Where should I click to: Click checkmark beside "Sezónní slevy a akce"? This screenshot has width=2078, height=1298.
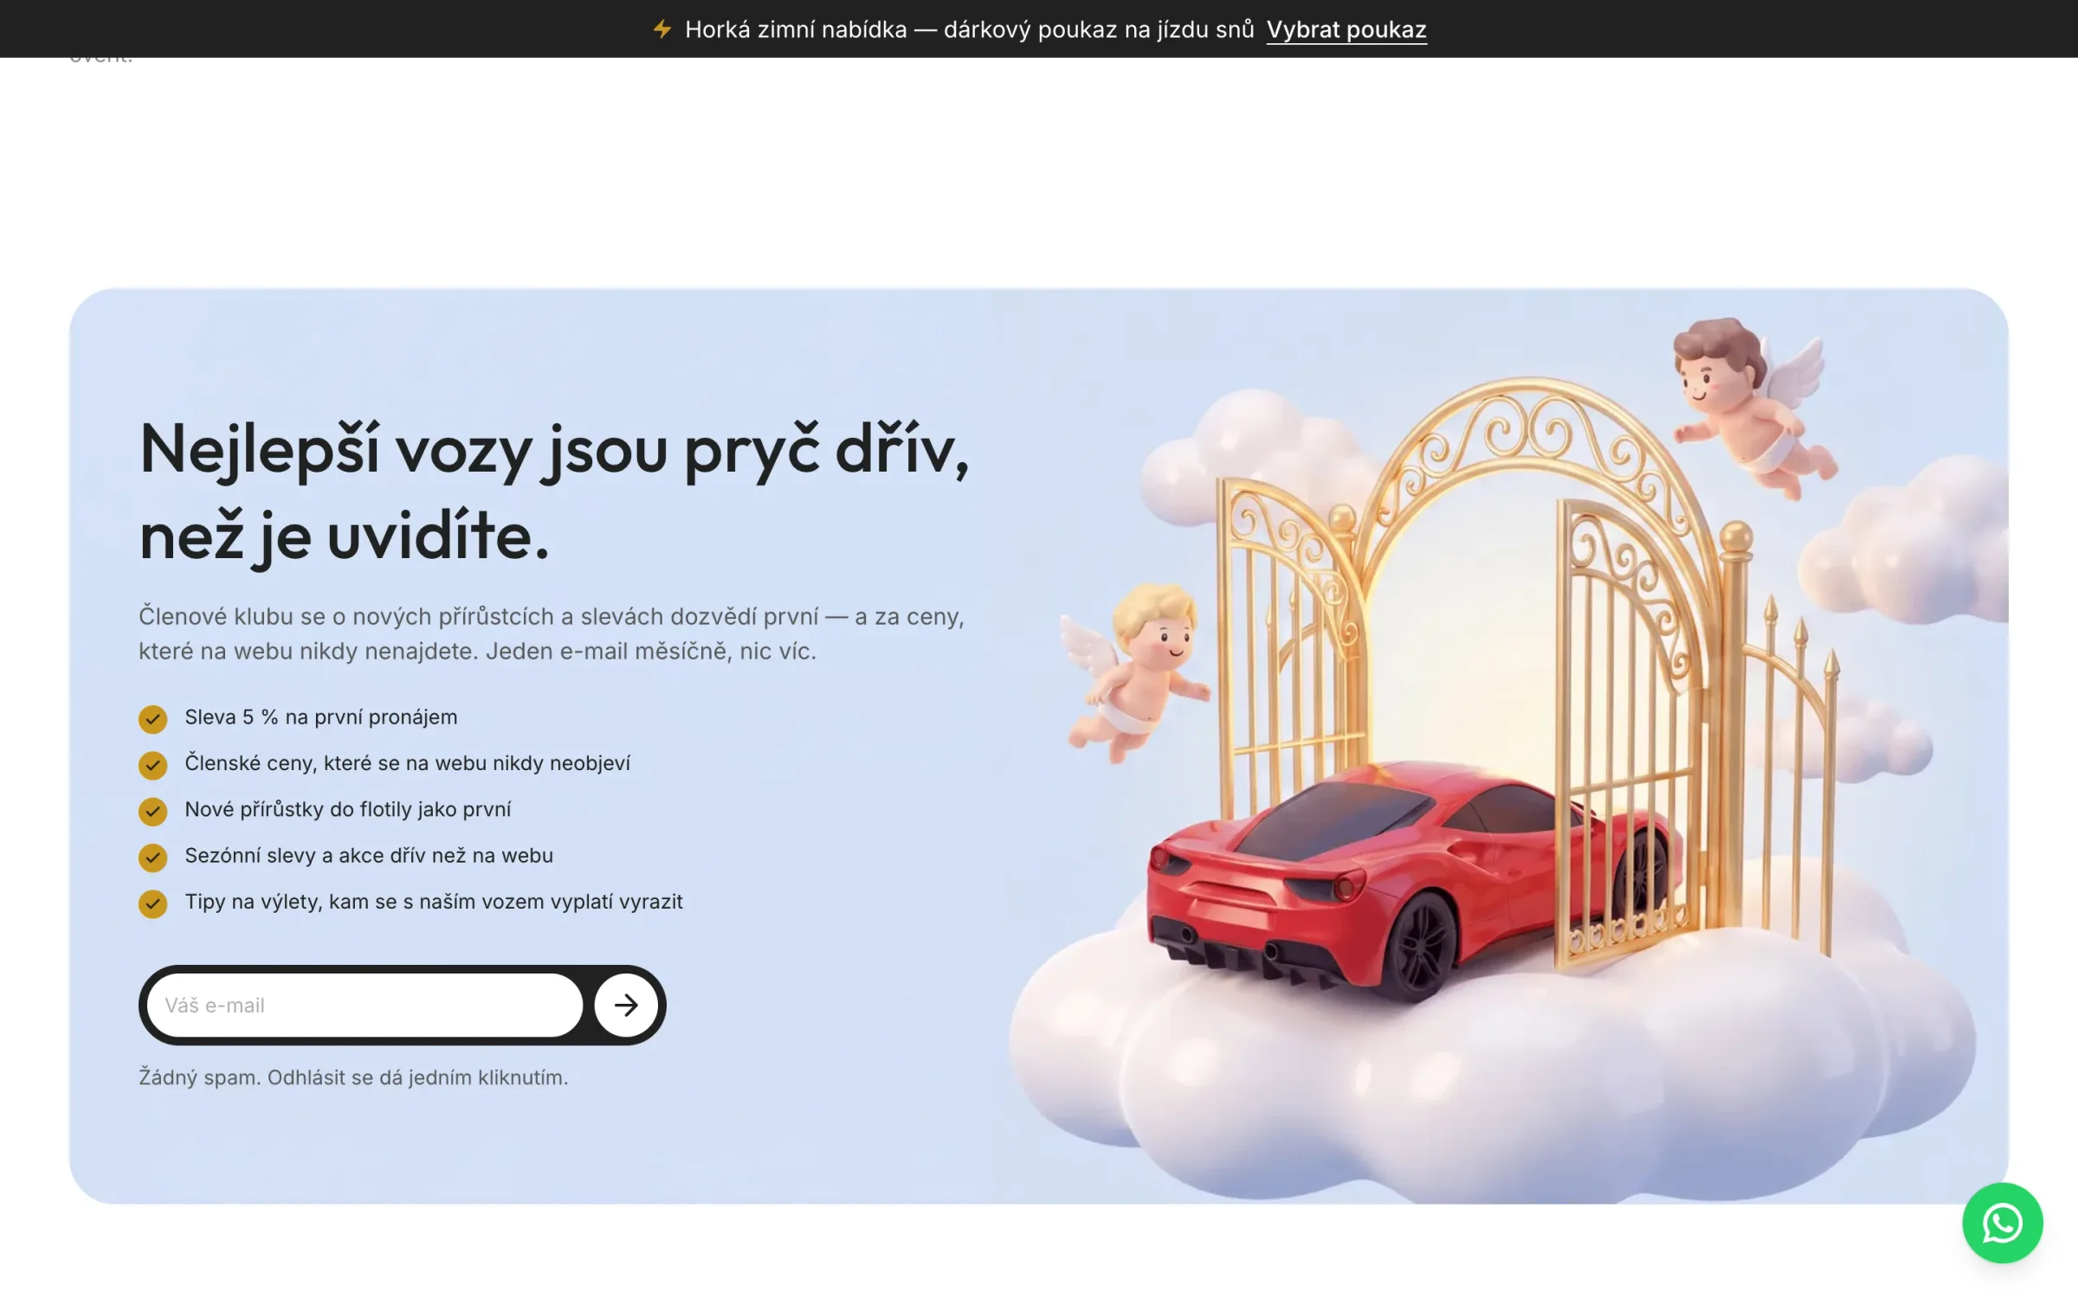(x=153, y=857)
